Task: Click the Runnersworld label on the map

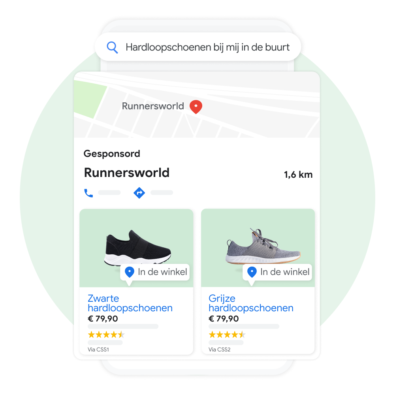Action: coord(153,106)
